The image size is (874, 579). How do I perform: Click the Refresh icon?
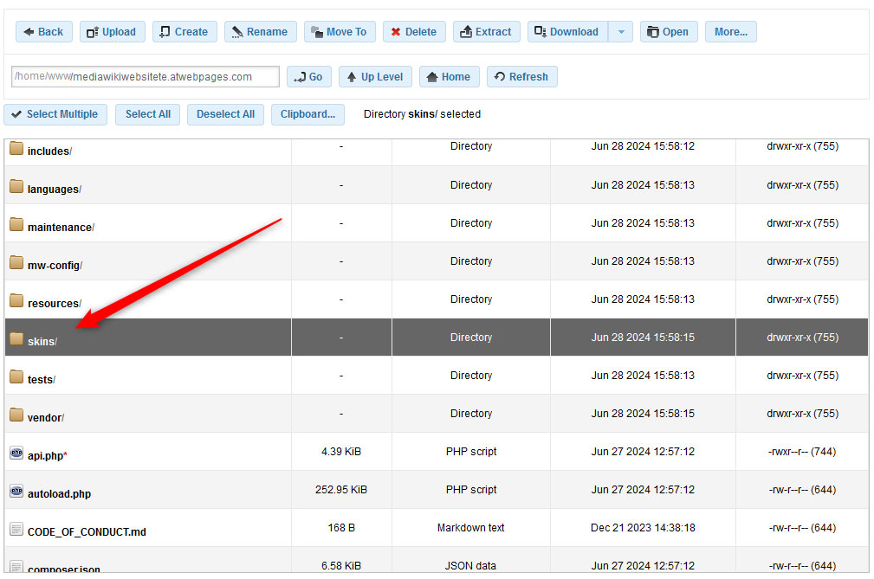tap(498, 76)
